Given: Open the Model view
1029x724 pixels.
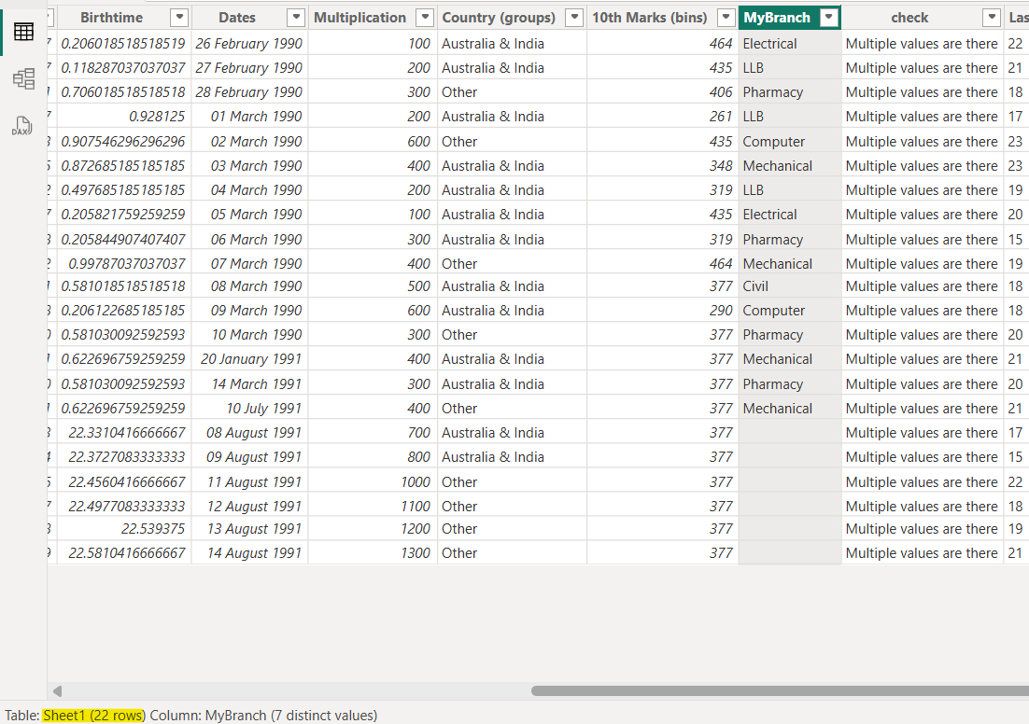Looking at the screenshot, I should click(23, 79).
